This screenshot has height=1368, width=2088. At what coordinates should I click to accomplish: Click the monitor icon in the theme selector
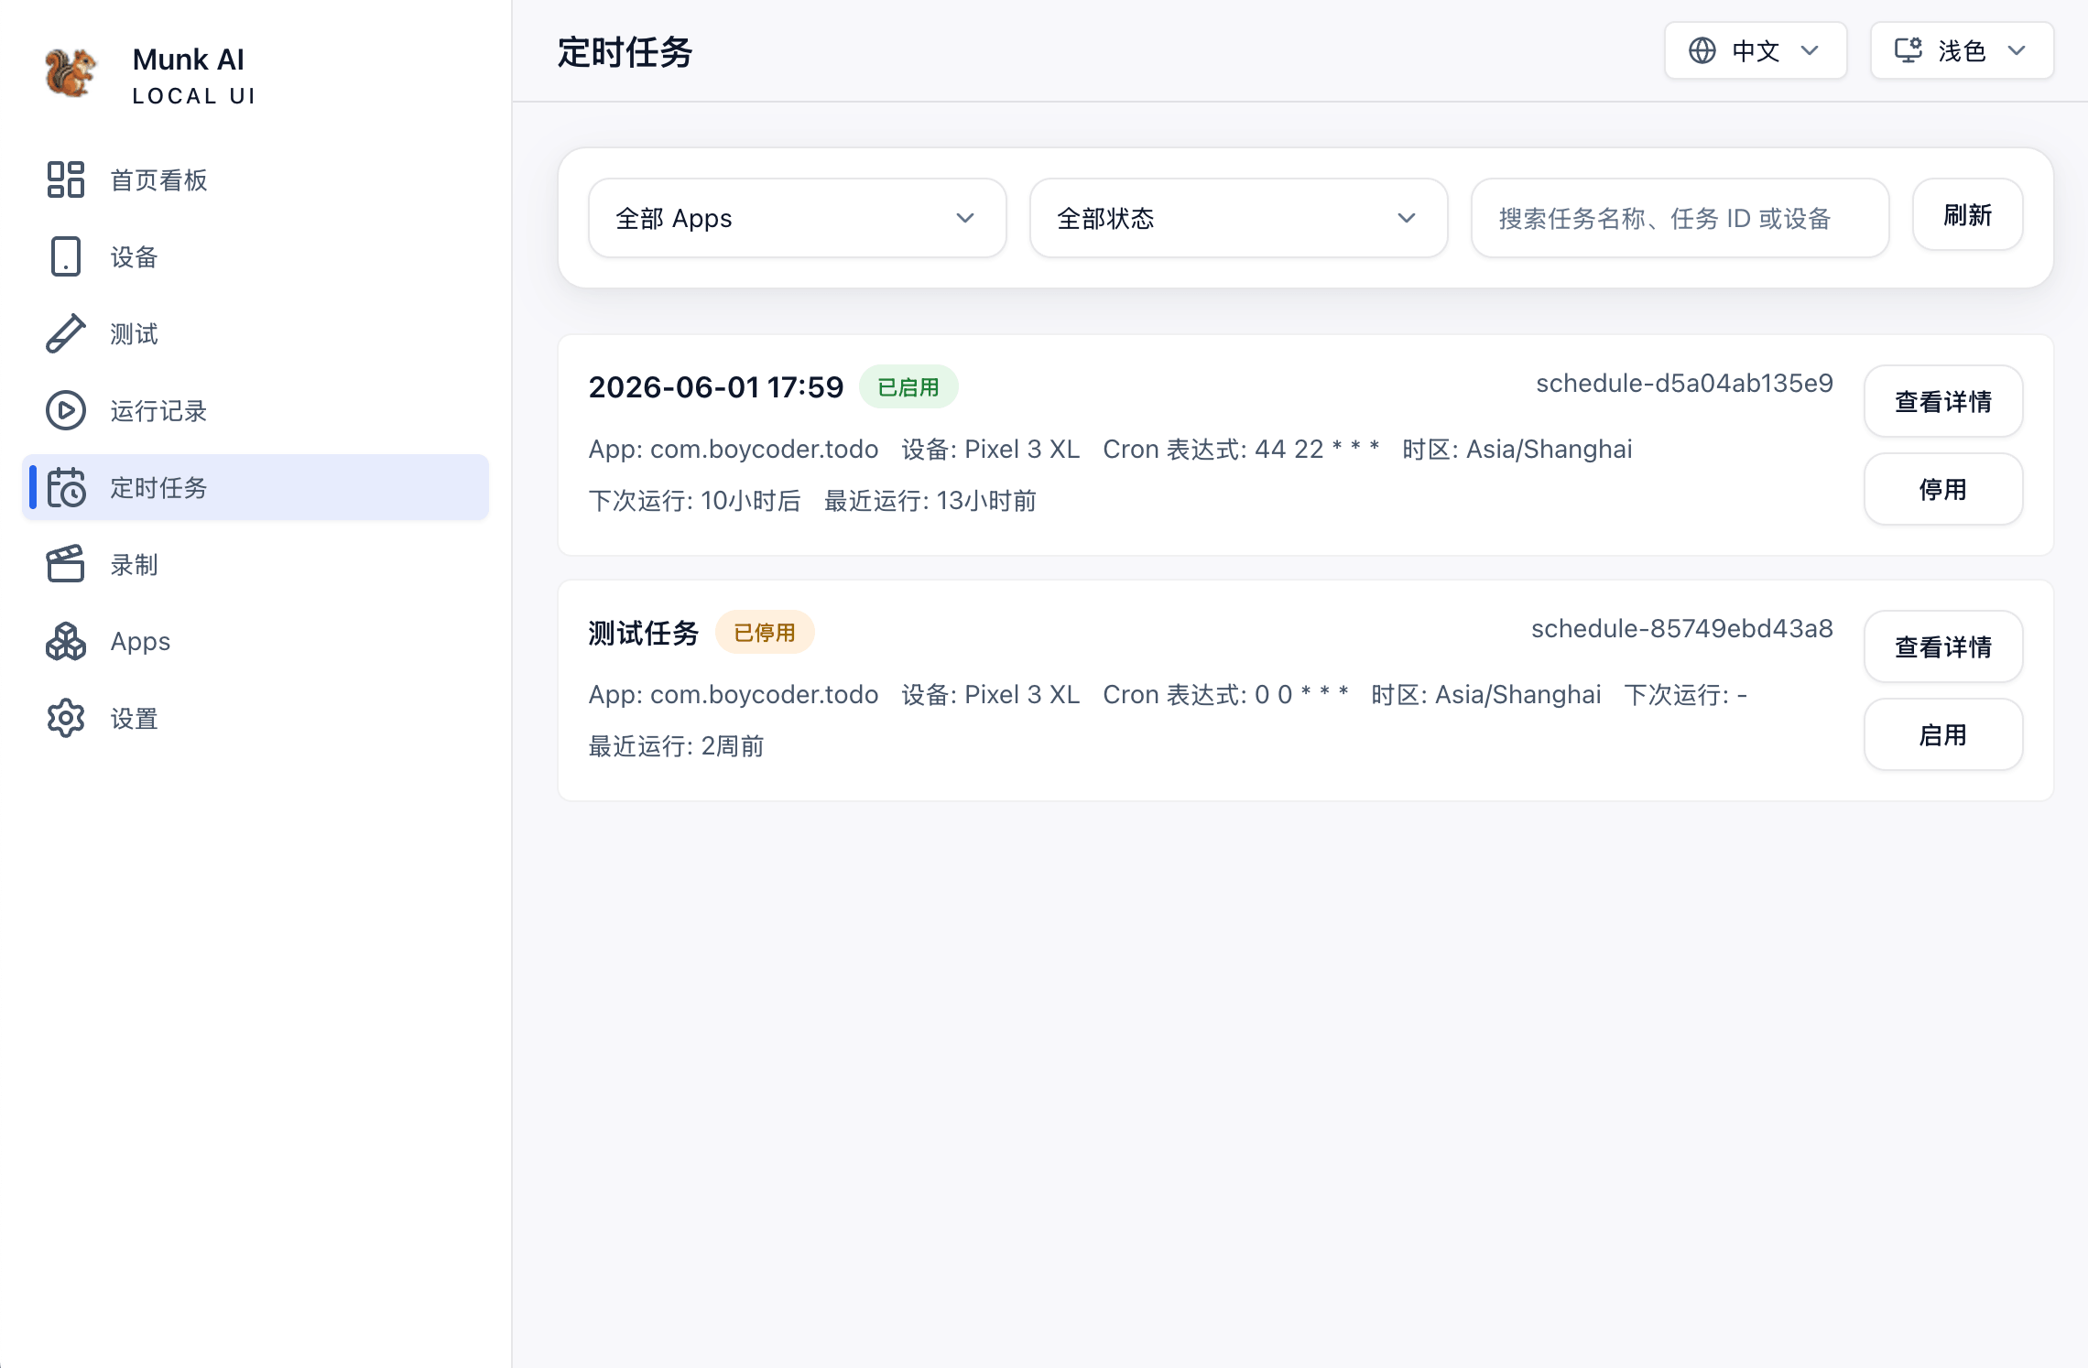(1909, 50)
